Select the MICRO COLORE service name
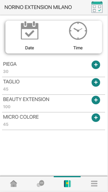Viewport: 108px width, 192px height. coord(21,117)
